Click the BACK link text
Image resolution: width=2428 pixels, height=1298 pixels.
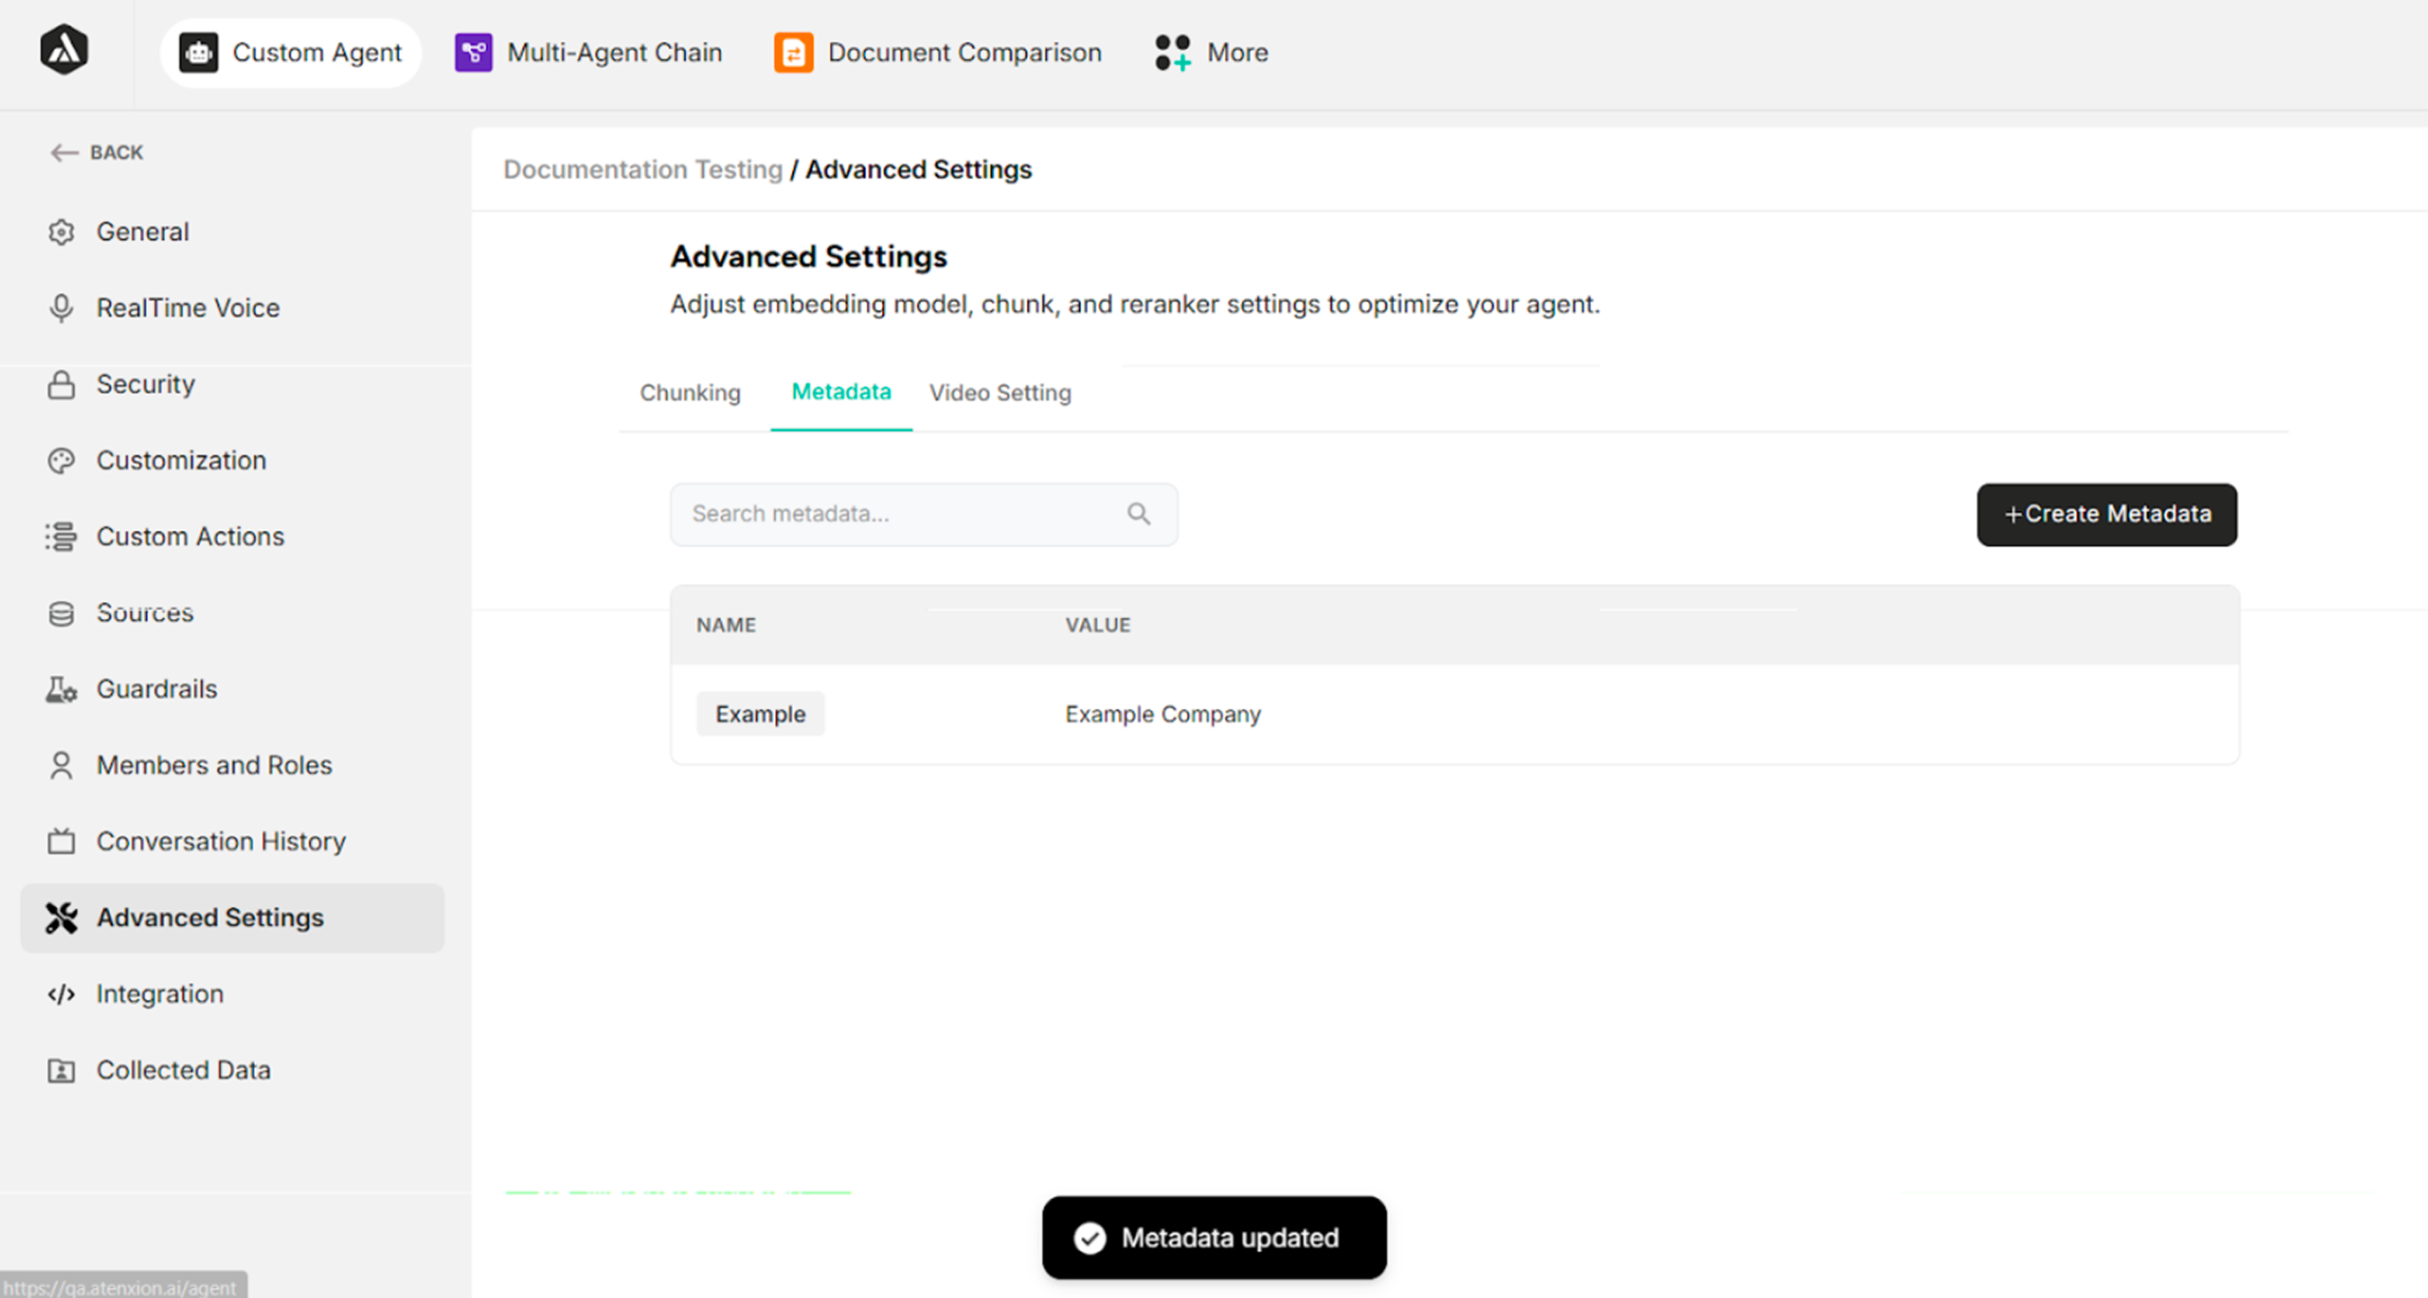point(117,152)
